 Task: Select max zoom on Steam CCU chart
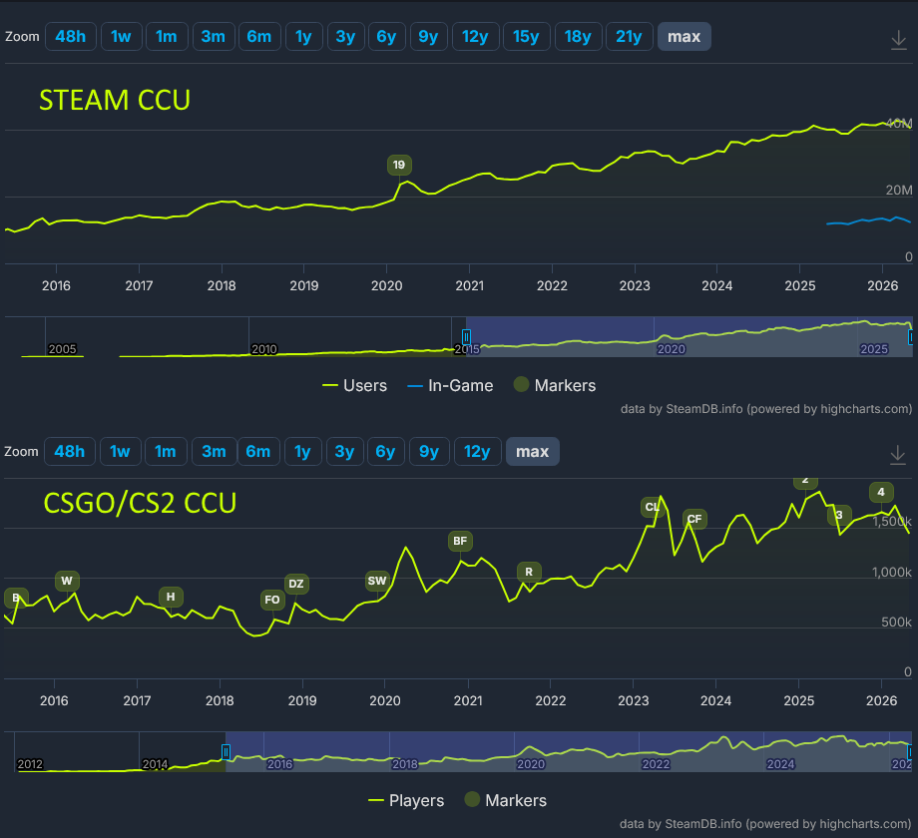[684, 37]
